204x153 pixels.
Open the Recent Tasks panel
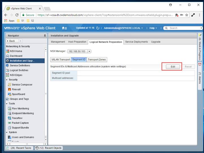tap(19, 148)
